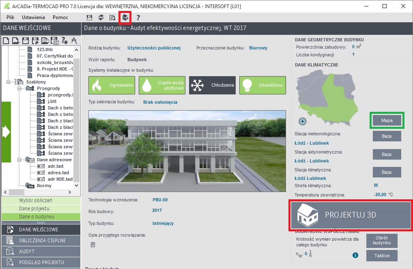Viewport: 413px width, 269px height.
Task: Toggle the Chłodzenie cooling system tile
Action: pyautogui.click(x=212, y=85)
